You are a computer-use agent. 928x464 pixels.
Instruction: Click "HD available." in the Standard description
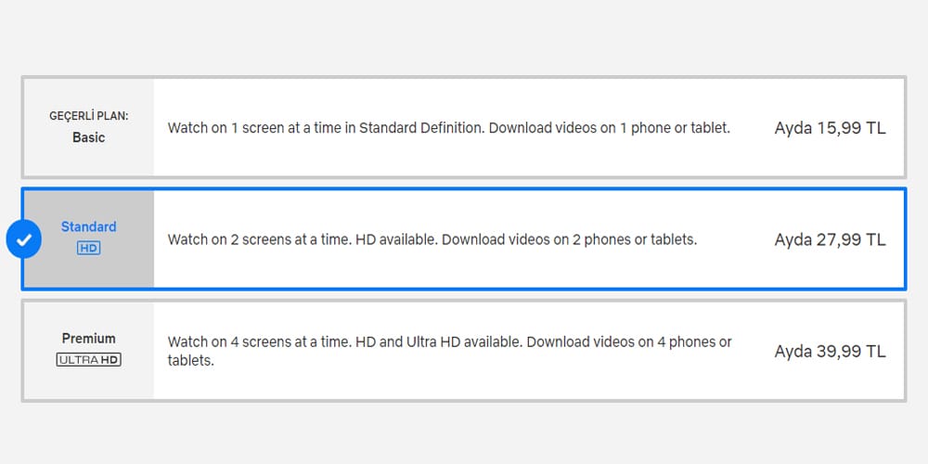[x=396, y=239]
